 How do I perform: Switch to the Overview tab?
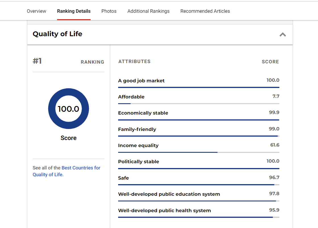click(x=37, y=11)
